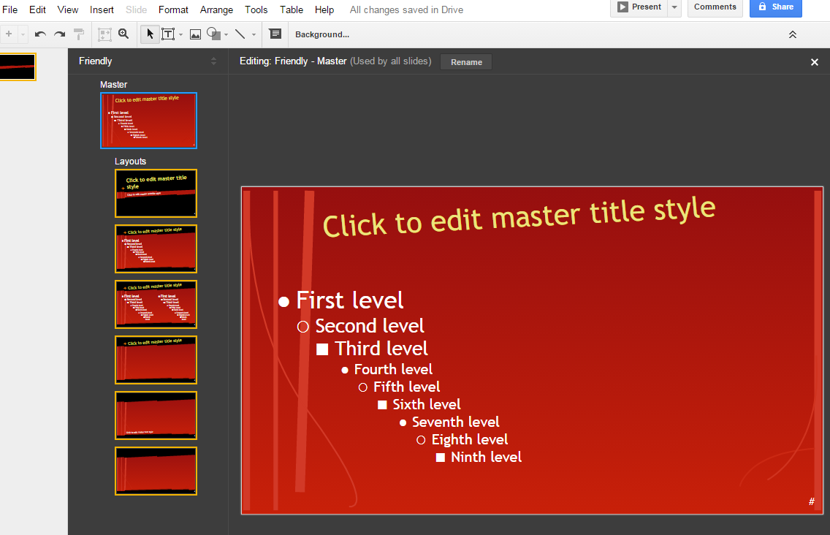830x535 pixels.
Task: Click the slide number # placeholder
Action: (812, 501)
